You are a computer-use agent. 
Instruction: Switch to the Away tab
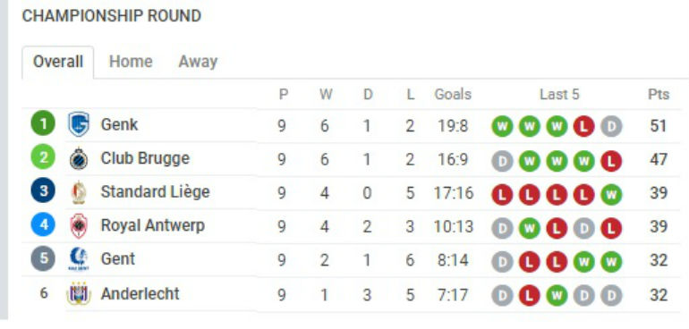(x=198, y=62)
